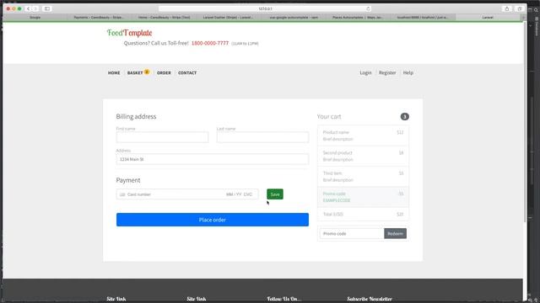
Task: Click the Your cart heading
Action: pos(329,117)
